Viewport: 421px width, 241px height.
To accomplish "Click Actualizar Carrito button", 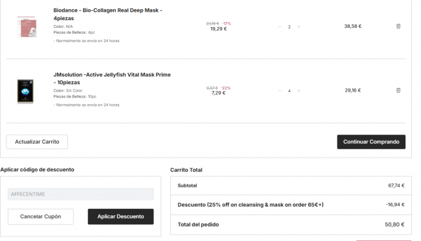I will 37,141.
